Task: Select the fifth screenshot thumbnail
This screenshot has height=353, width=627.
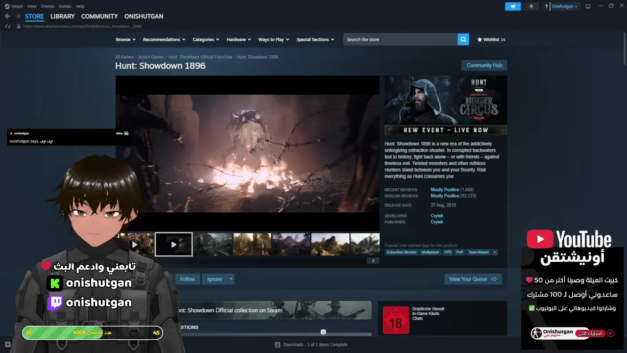Action: click(x=291, y=244)
